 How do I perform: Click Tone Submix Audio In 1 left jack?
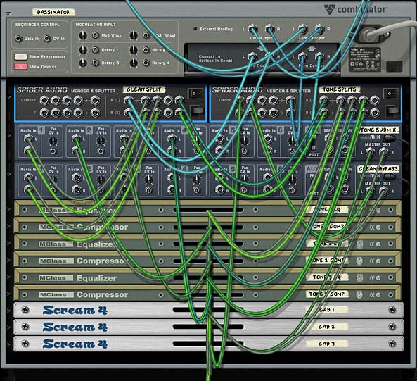[28, 138]
